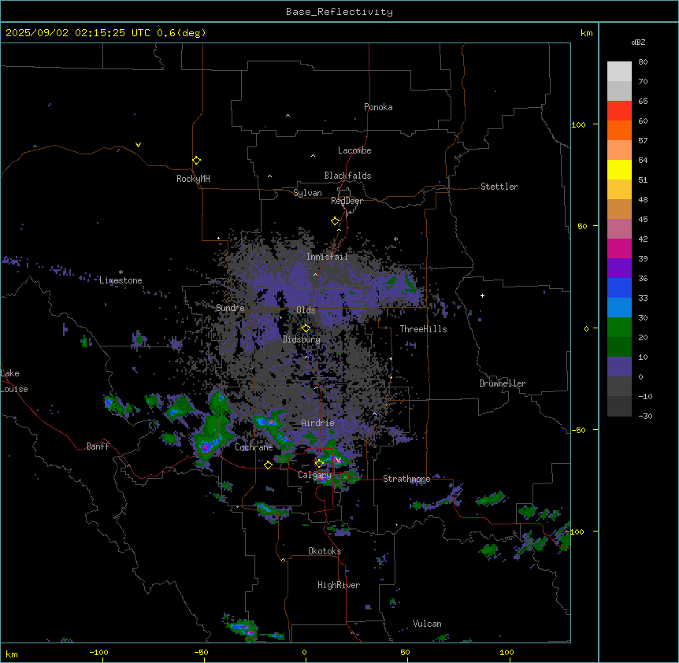Click the Vulcan label

(x=427, y=624)
